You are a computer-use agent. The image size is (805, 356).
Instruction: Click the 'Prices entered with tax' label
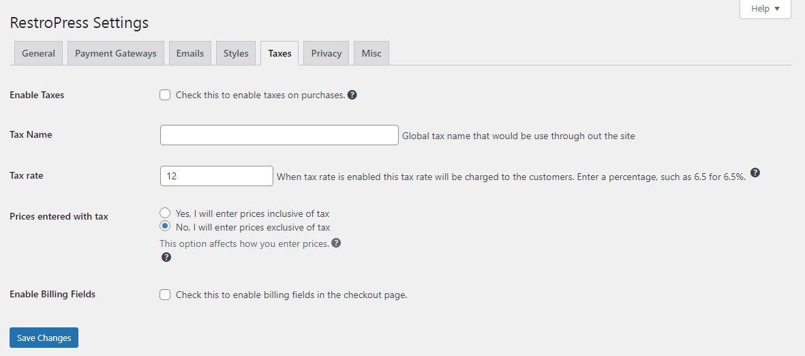point(59,216)
